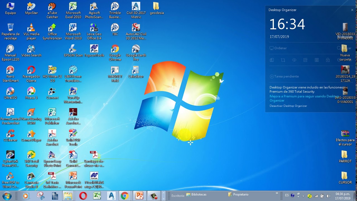357x201 pixels.
Task: Open the Windows Start menu
Action: (x=7, y=196)
